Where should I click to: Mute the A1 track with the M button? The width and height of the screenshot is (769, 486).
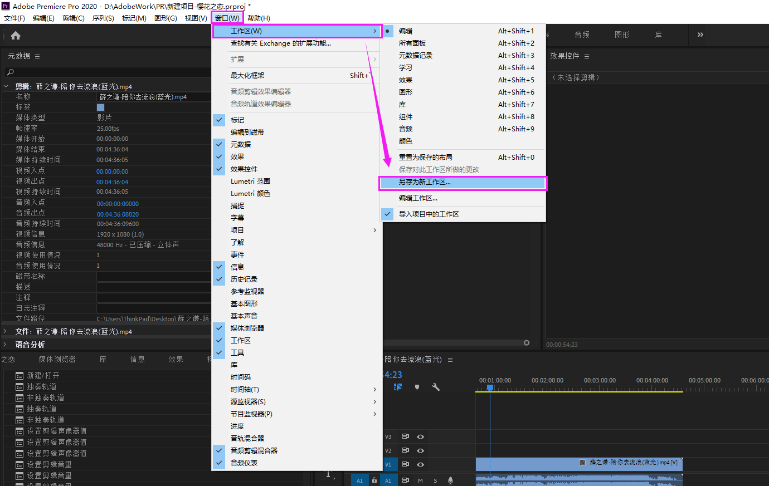pyautogui.click(x=420, y=480)
